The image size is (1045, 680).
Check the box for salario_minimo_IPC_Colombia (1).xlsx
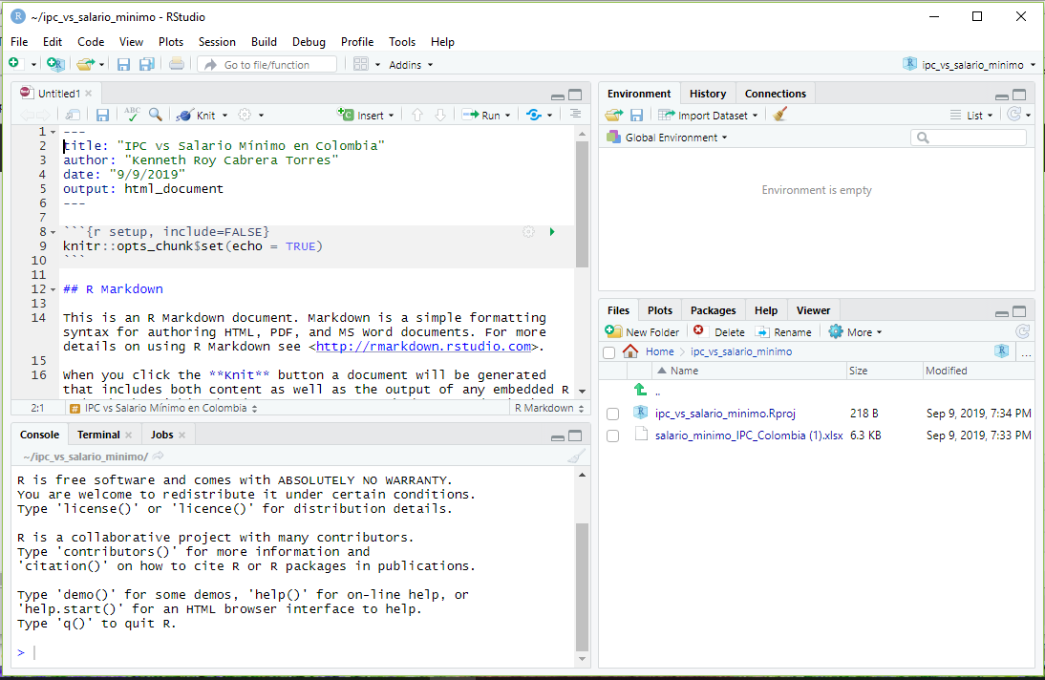click(x=612, y=436)
